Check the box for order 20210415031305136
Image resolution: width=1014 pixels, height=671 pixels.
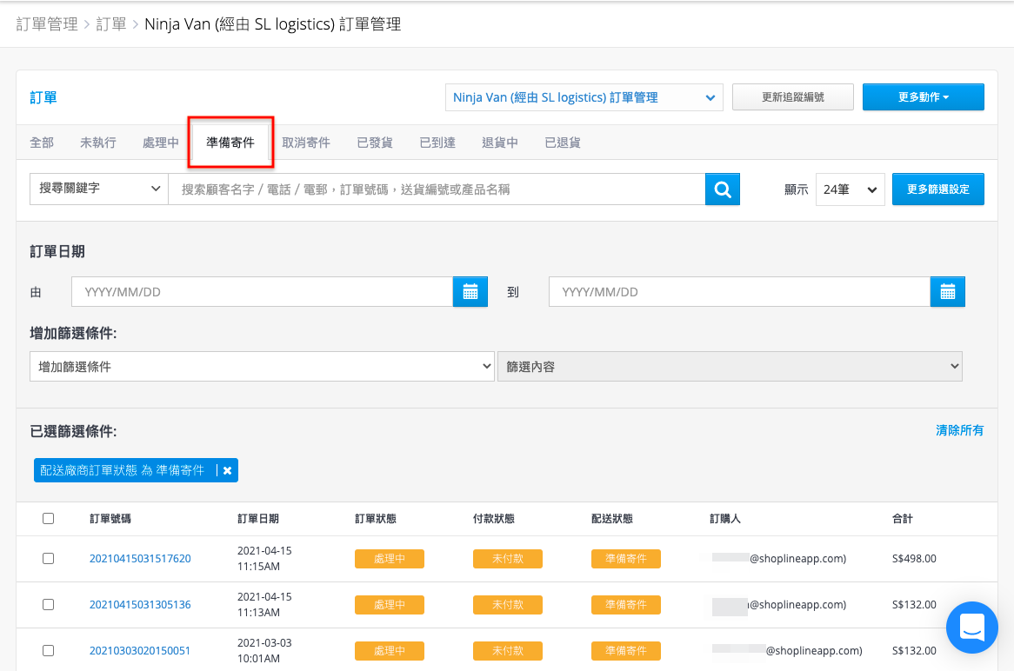coord(49,604)
